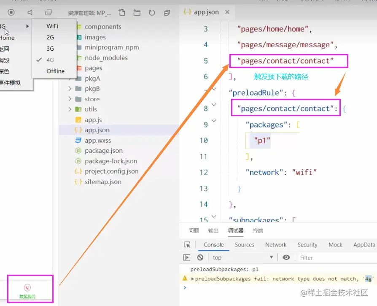Switch to the 问题 panel tab
The width and height of the screenshot is (377, 306).
193,231
